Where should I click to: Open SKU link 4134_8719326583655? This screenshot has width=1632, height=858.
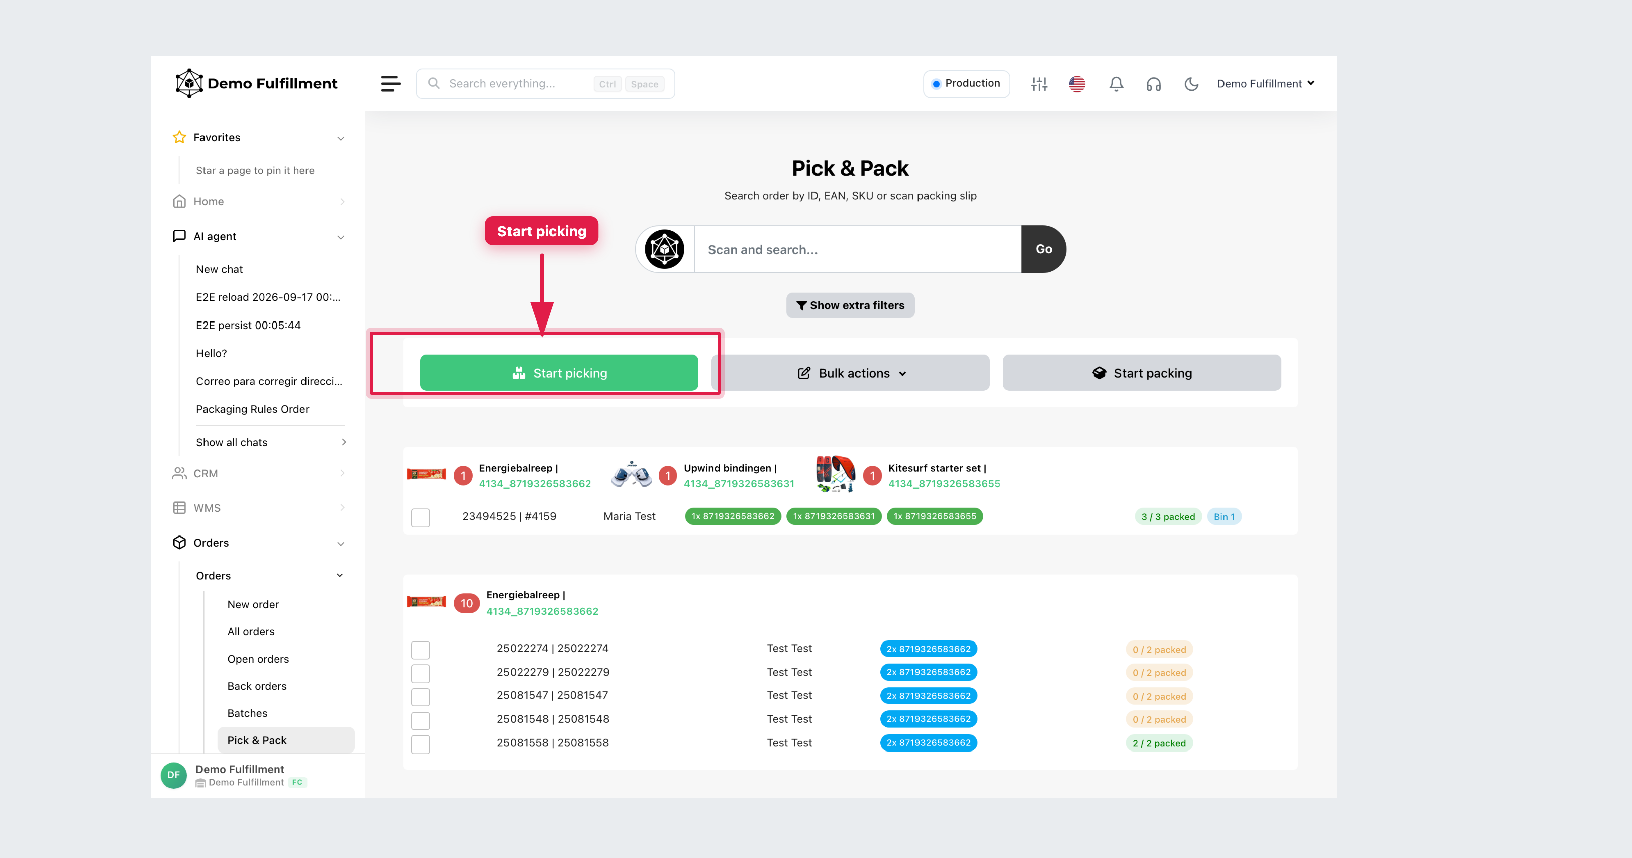click(944, 484)
